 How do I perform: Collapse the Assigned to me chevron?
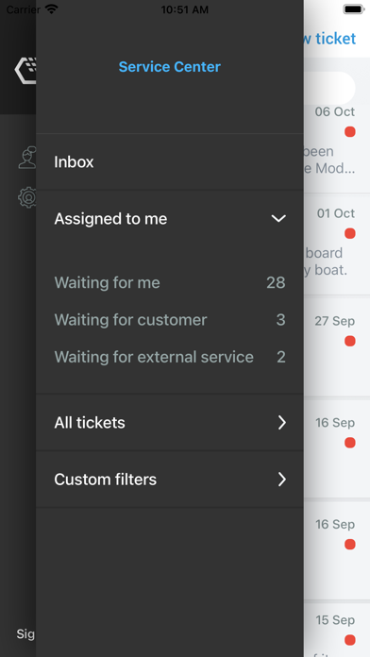tap(278, 218)
